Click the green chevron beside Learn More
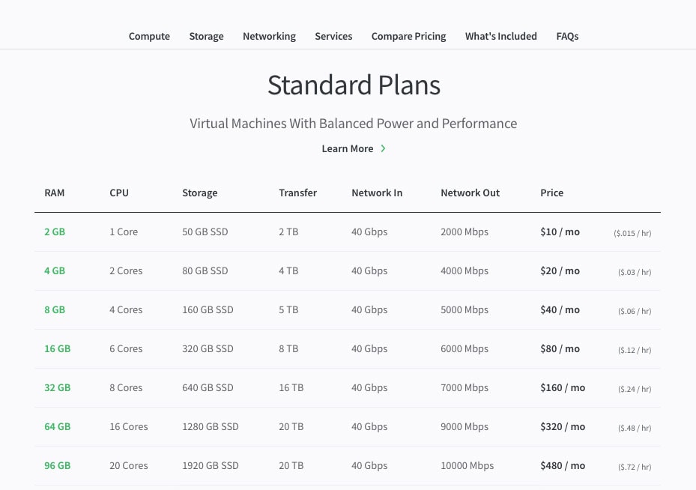Screen dimensions: 696x490 (x=383, y=148)
